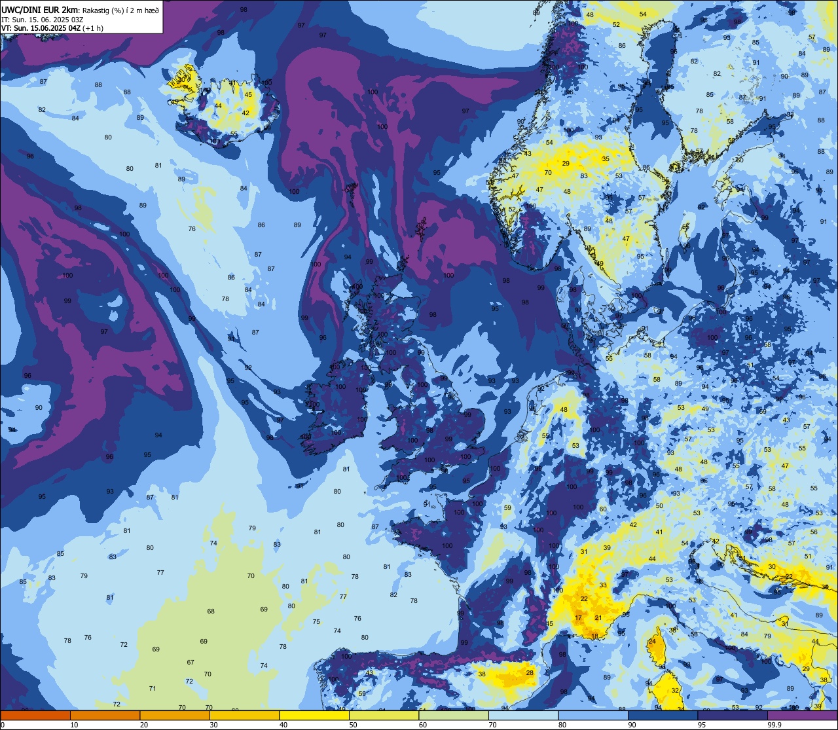Click the pale yellow 50–60 legend swatch
This screenshot has height=730, width=838.
(384, 716)
